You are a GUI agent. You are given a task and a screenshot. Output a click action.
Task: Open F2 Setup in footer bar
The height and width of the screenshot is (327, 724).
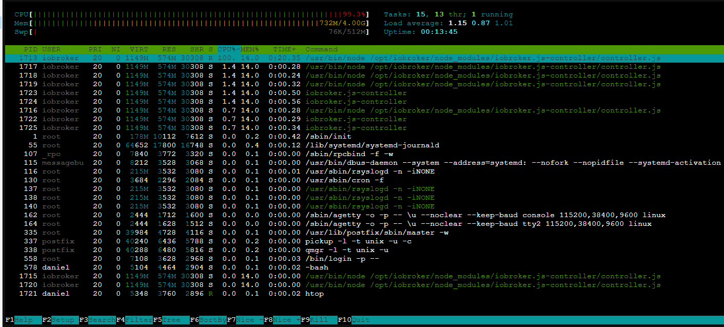60,320
